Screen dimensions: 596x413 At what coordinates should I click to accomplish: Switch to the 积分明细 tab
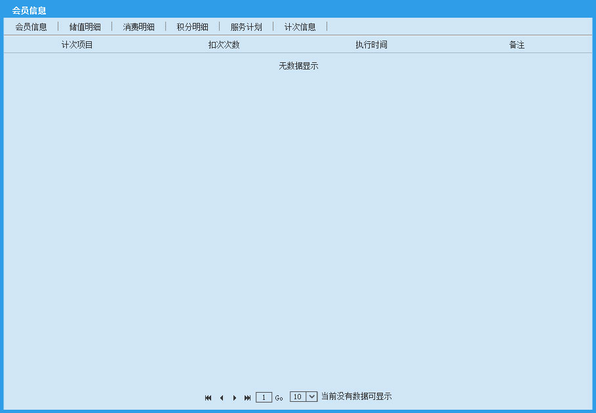[192, 27]
